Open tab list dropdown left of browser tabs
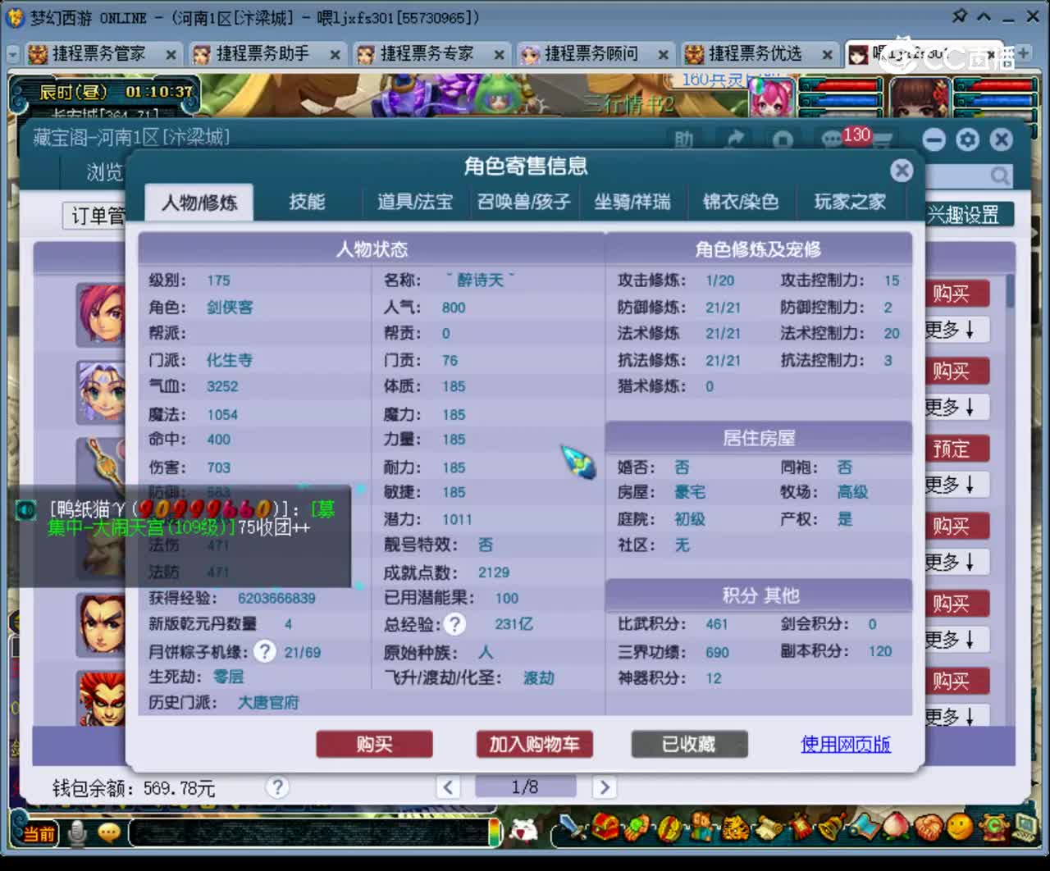Image resolution: width=1050 pixels, height=871 pixels. pyautogui.click(x=12, y=54)
